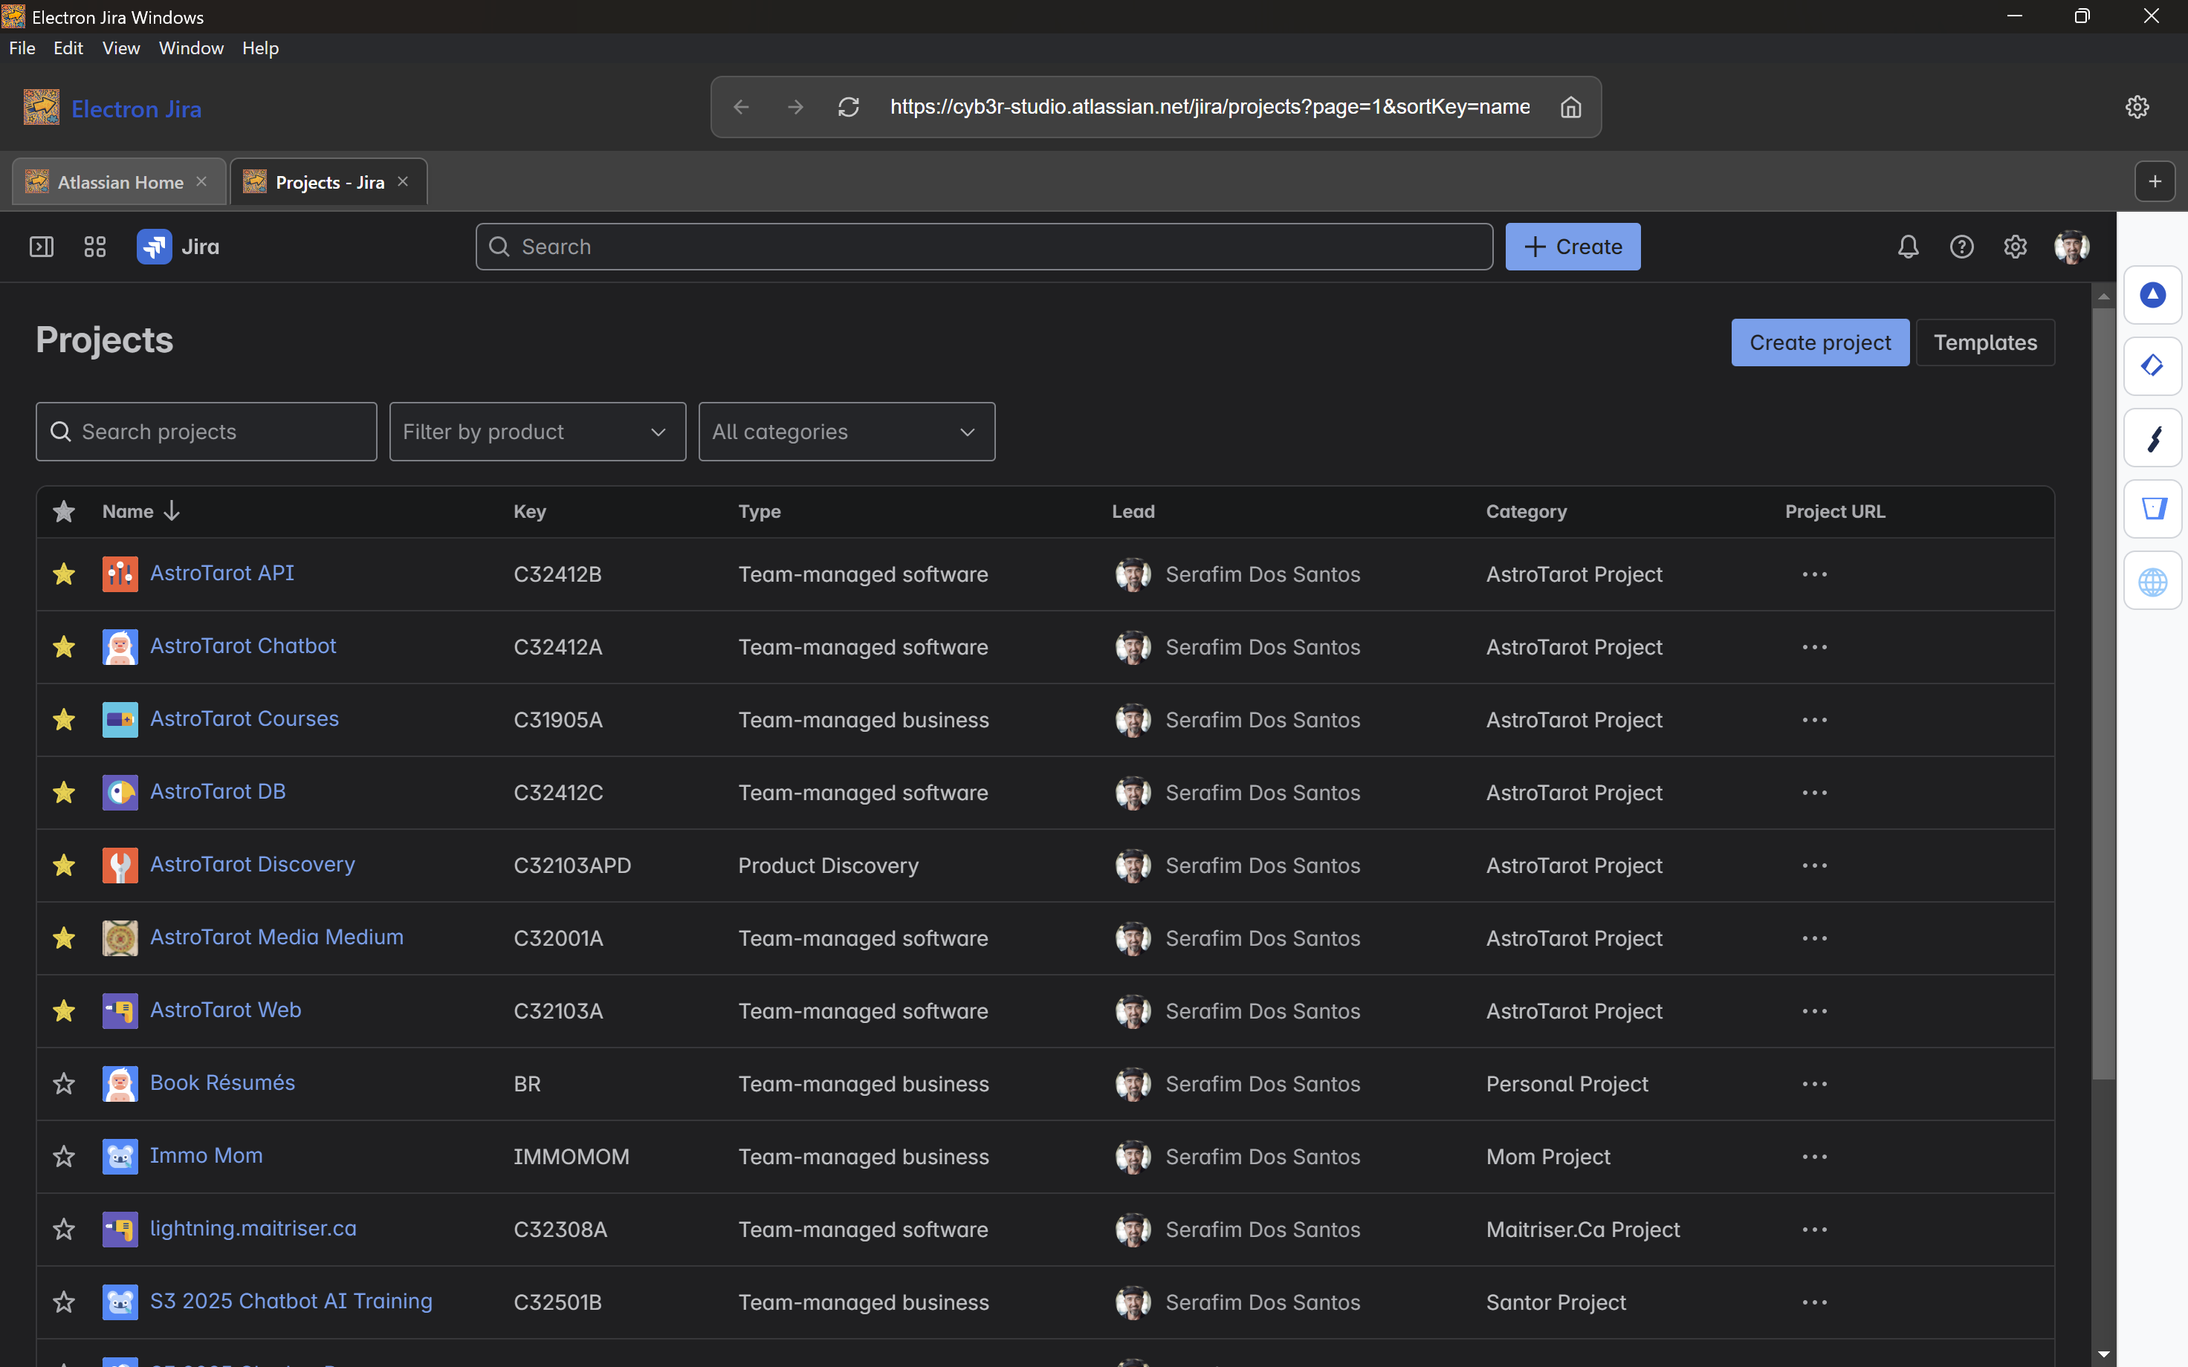Open the View menu
2188x1367 pixels.
pyautogui.click(x=121, y=48)
